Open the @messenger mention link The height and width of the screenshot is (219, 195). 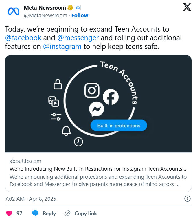(x=78, y=38)
